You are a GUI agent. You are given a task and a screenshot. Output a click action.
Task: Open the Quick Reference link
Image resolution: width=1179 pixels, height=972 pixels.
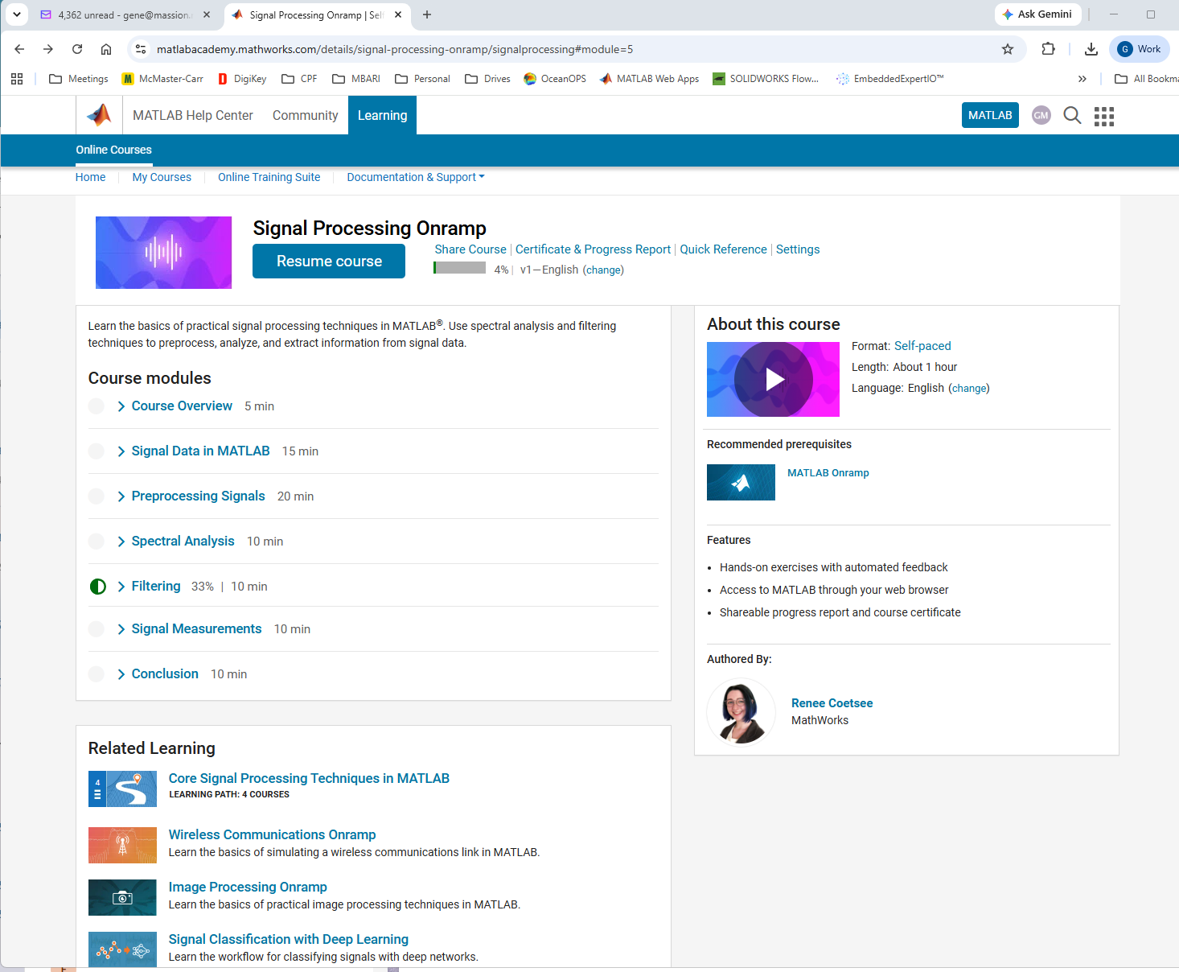723,249
